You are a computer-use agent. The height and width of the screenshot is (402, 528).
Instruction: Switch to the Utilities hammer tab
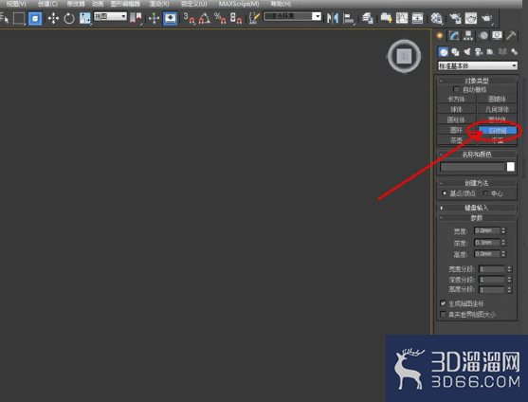[x=511, y=36]
